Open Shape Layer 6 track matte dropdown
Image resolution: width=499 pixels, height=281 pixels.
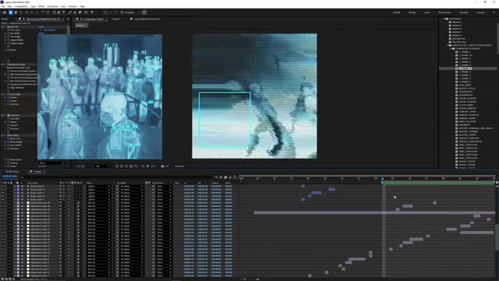132,186
